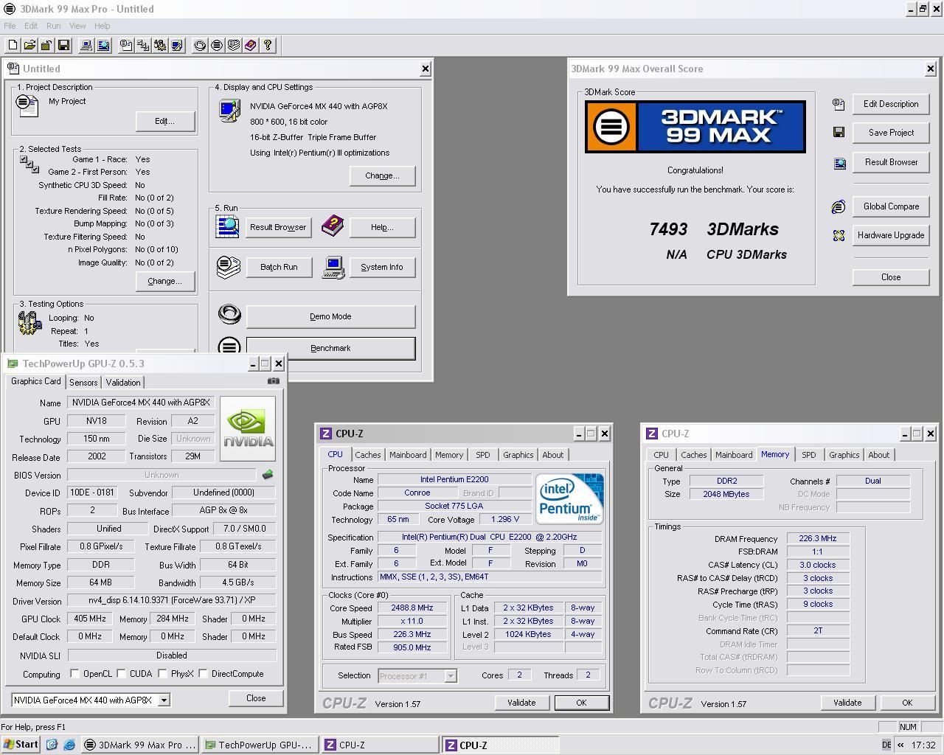Click Change... under Display and CPU Settings

[x=382, y=175]
